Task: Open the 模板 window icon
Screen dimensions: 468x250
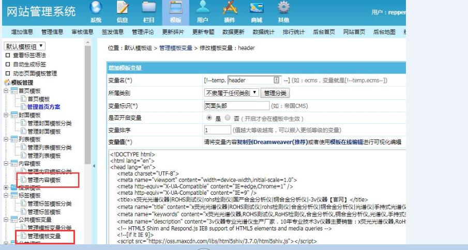Action: click(x=175, y=8)
